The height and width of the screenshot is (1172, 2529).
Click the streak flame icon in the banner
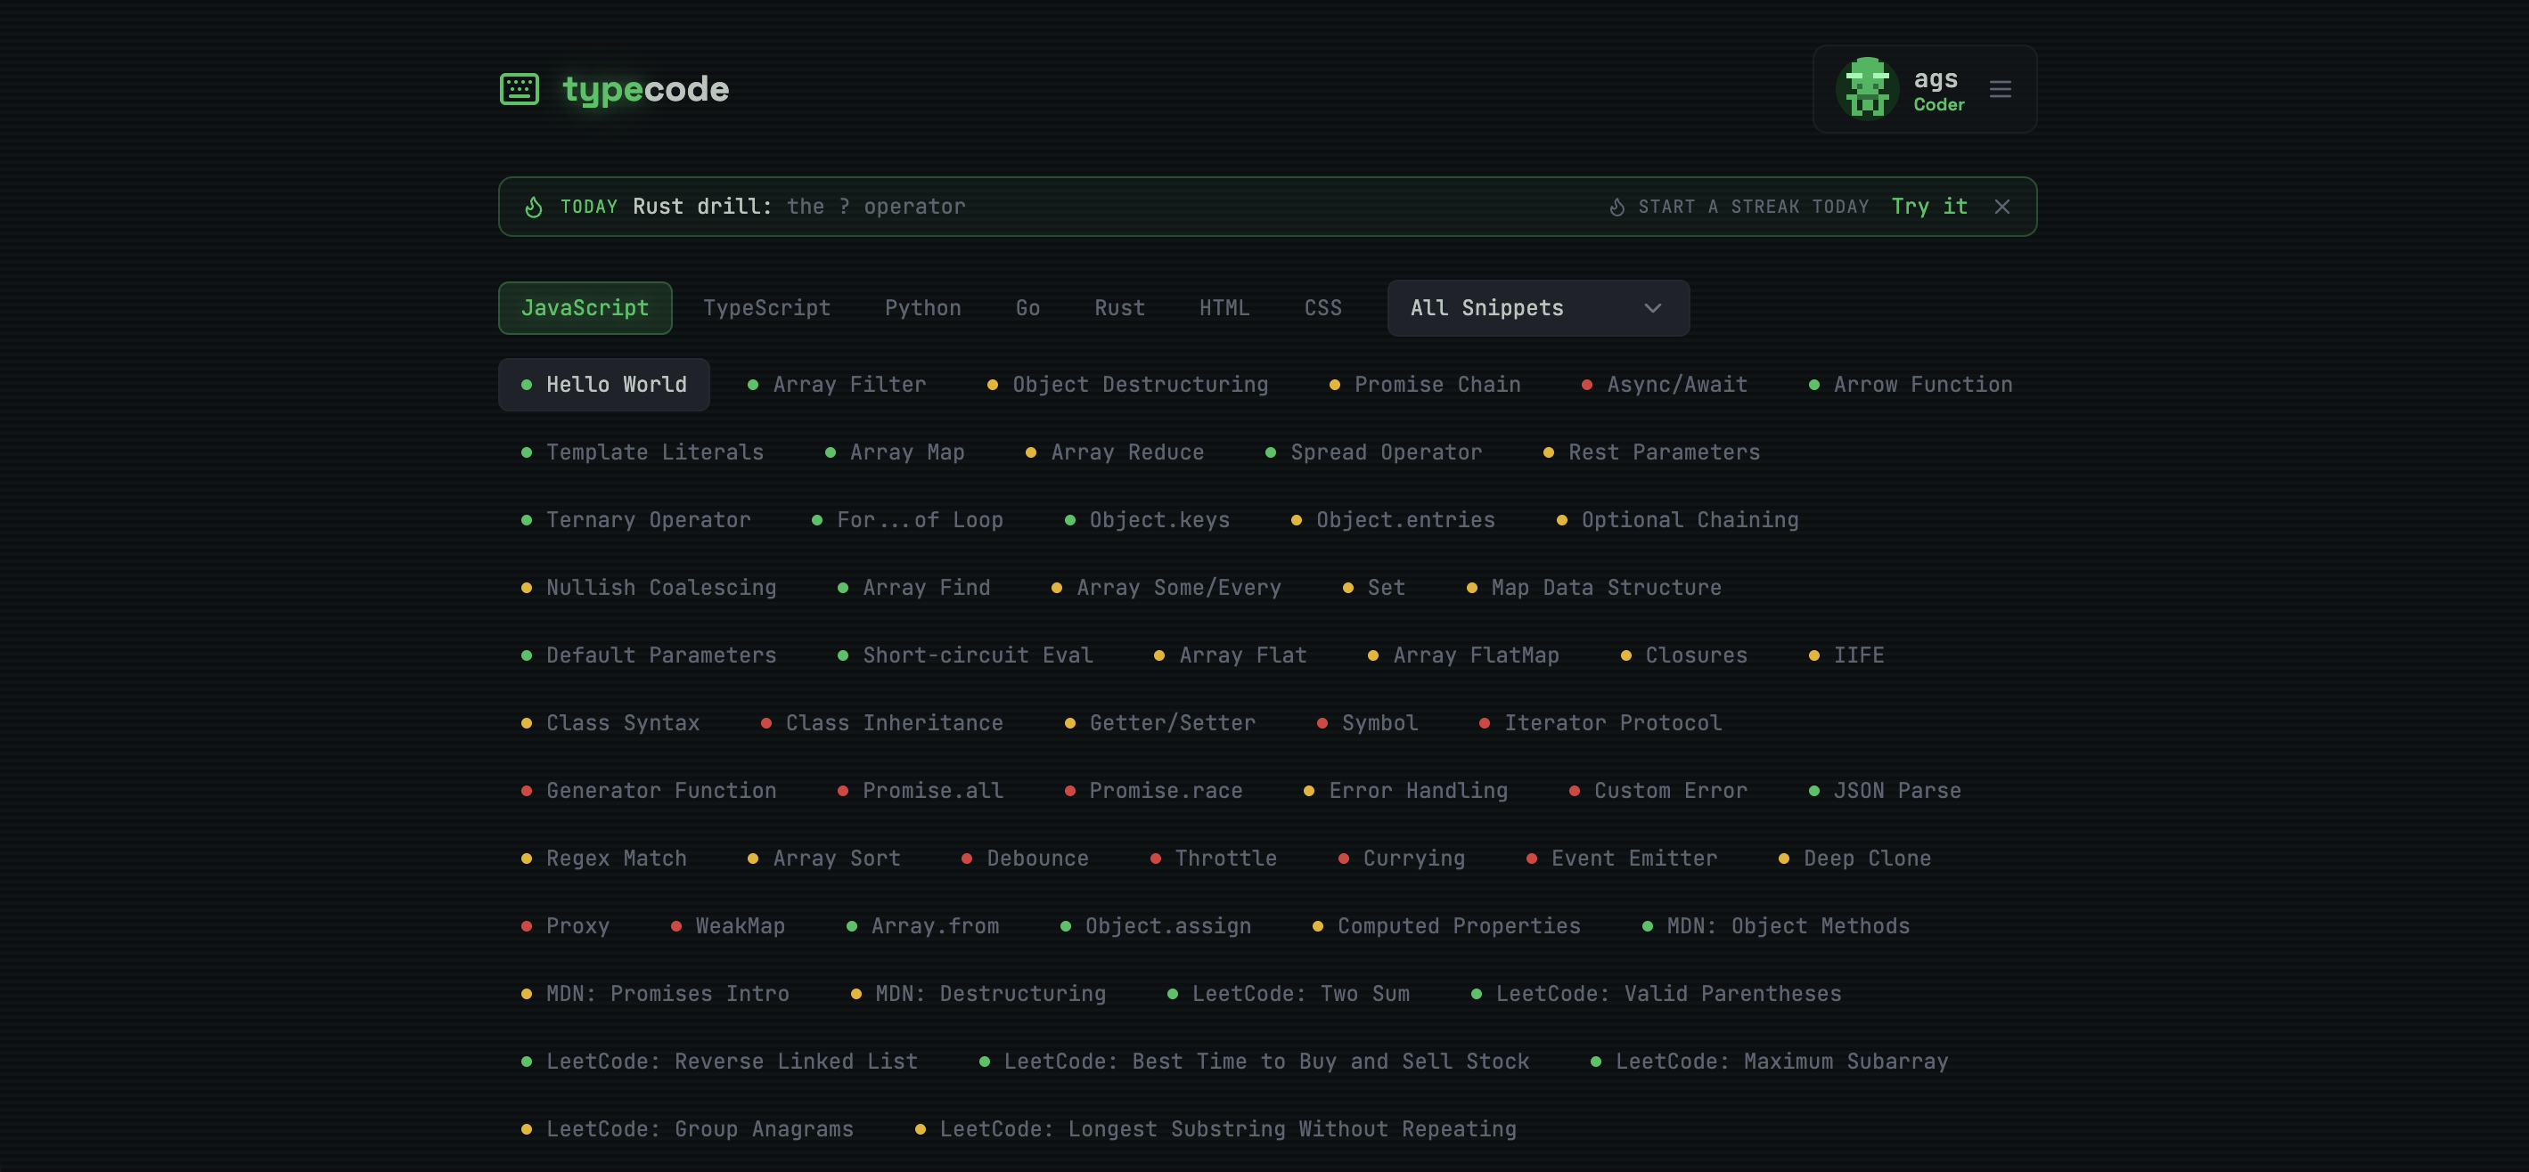click(1617, 206)
